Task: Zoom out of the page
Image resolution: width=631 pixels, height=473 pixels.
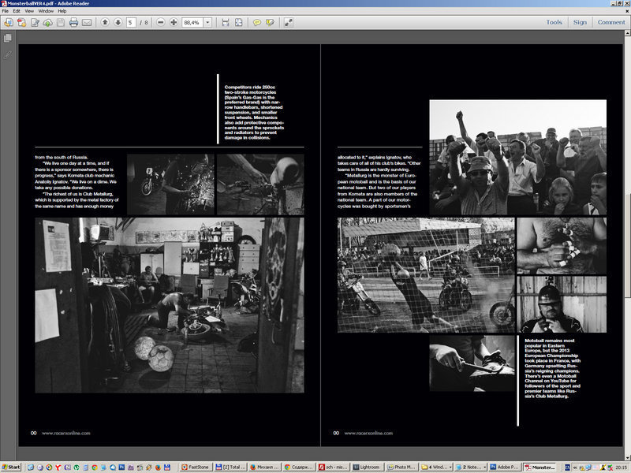Action: (x=162, y=22)
